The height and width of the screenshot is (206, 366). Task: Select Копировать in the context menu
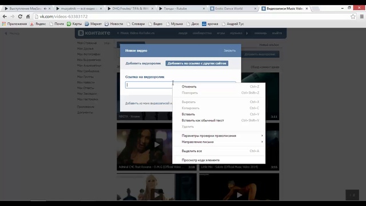(x=218, y=108)
